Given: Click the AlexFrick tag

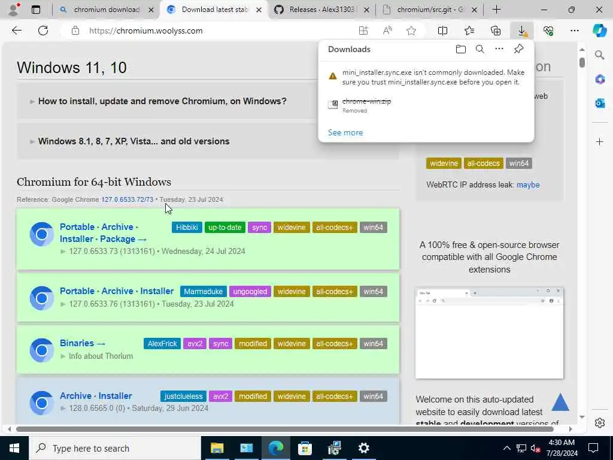Looking at the screenshot, I should (x=162, y=343).
